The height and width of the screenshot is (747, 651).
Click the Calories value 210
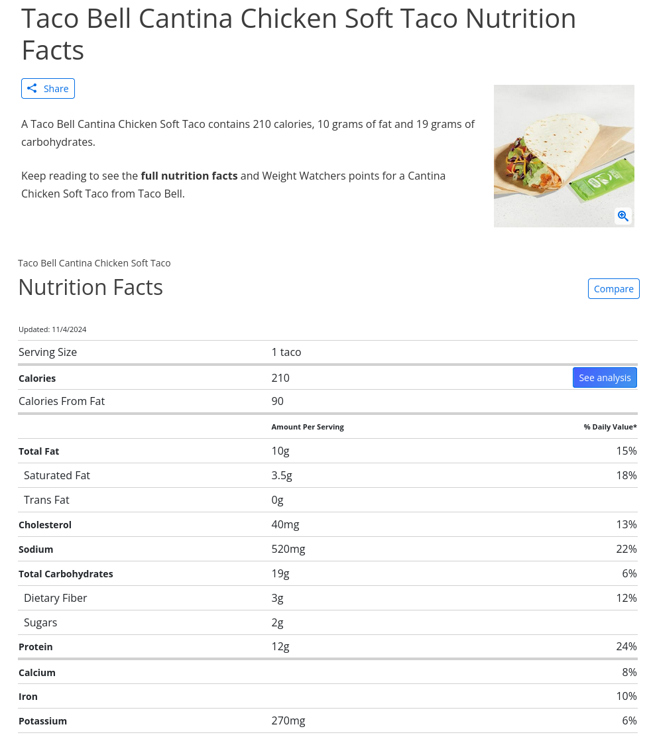(280, 378)
